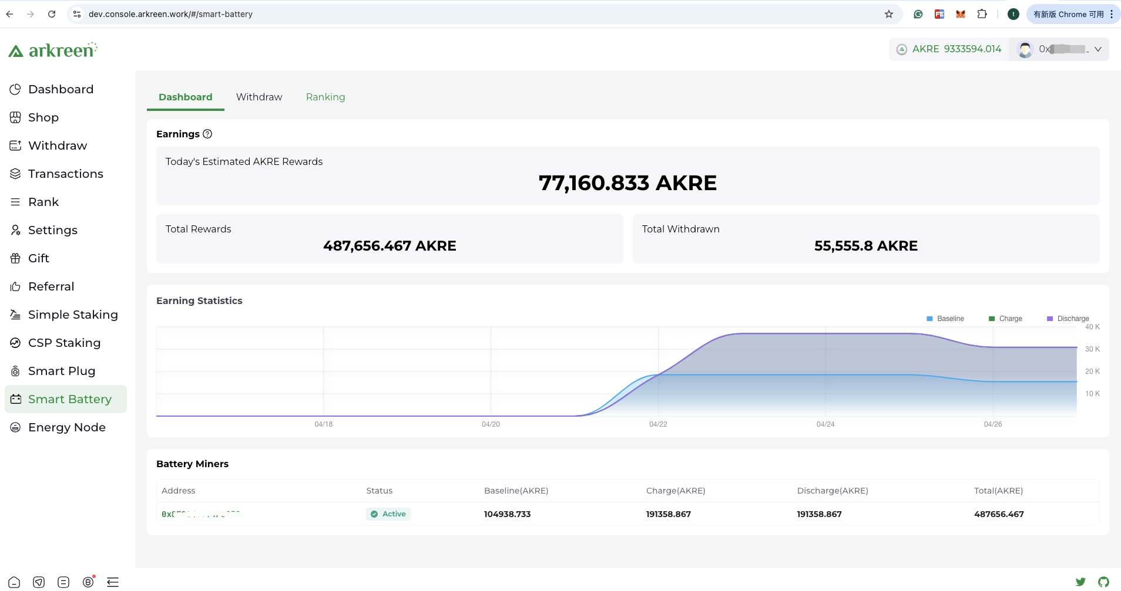Open the Telegram paper-plane icon link

point(39,582)
